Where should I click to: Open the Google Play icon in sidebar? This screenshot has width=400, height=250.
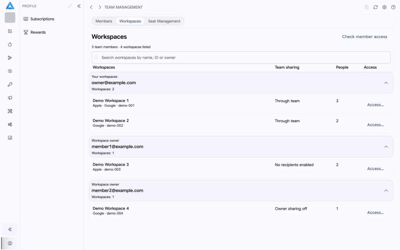point(10,58)
